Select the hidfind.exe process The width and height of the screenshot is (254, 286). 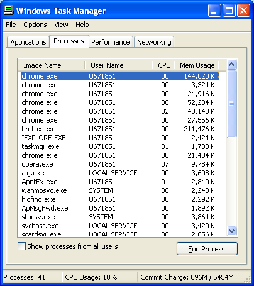click(x=119, y=199)
